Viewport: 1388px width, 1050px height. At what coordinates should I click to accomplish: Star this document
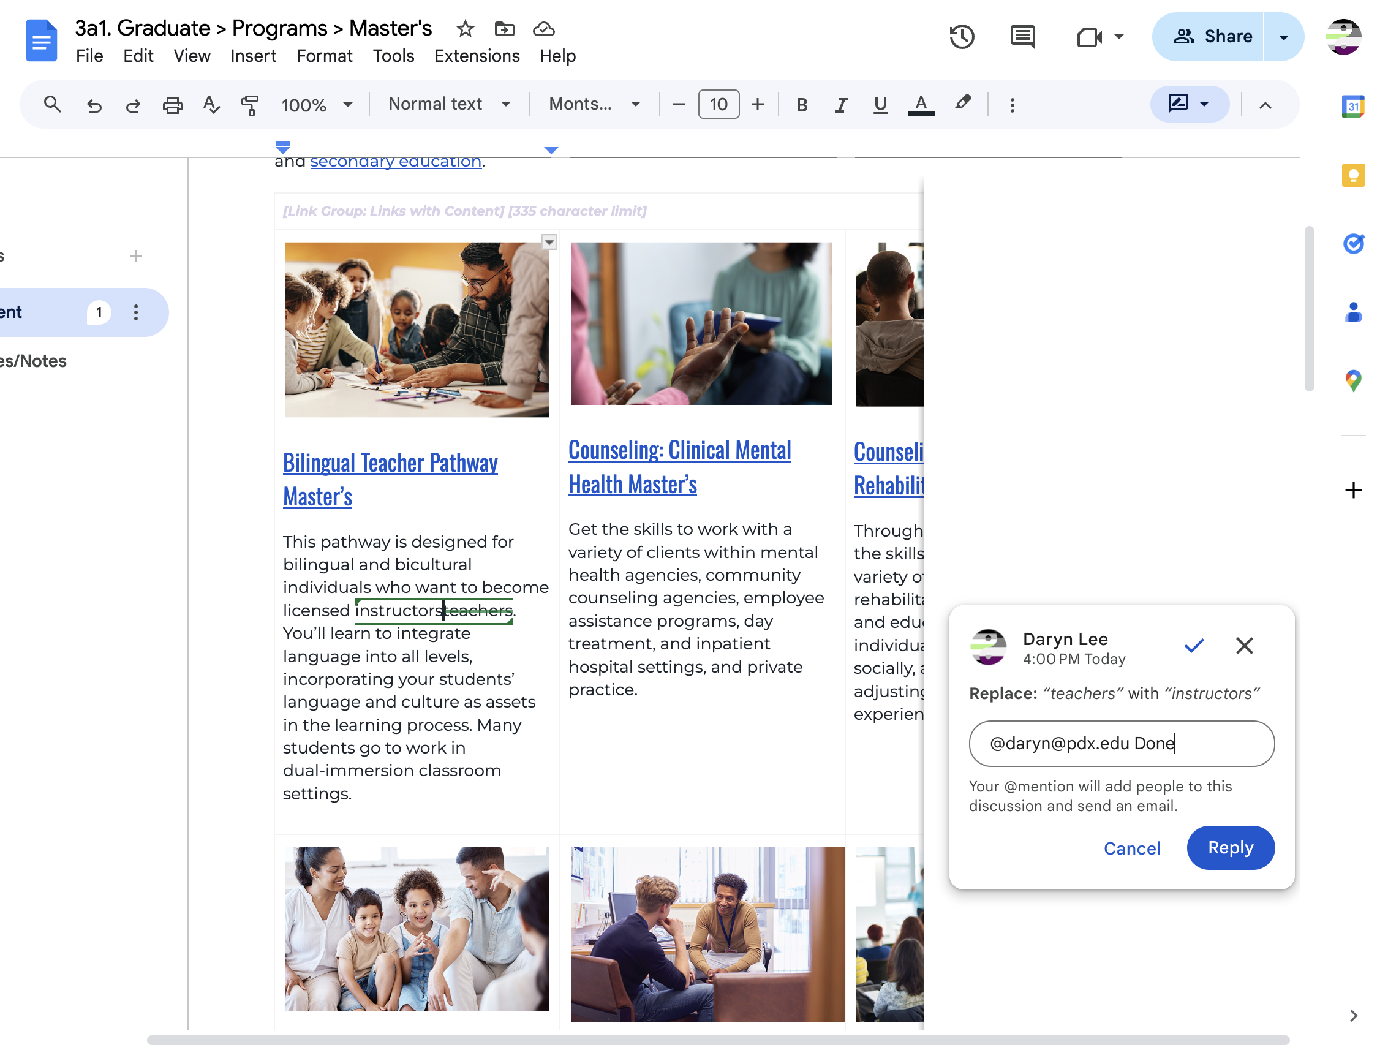pyautogui.click(x=465, y=29)
